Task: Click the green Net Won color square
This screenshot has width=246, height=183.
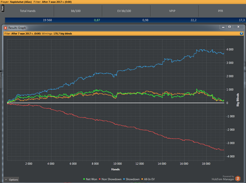Action: click(x=84, y=179)
